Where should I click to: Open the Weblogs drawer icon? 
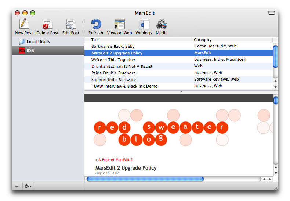point(144,24)
